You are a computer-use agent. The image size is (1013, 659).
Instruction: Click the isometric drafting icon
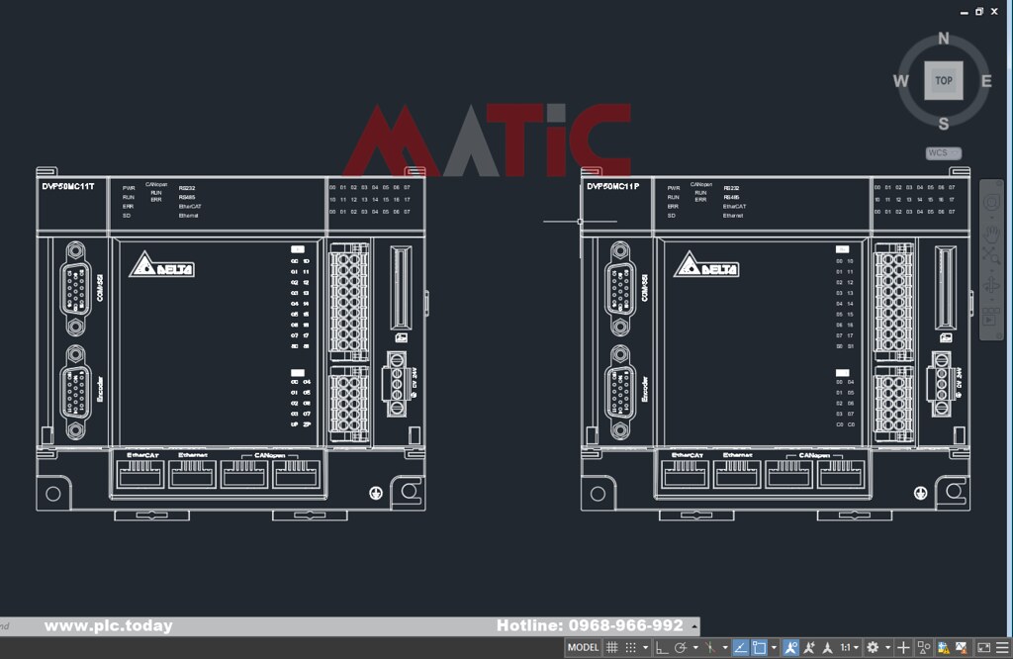pyautogui.click(x=710, y=647)
